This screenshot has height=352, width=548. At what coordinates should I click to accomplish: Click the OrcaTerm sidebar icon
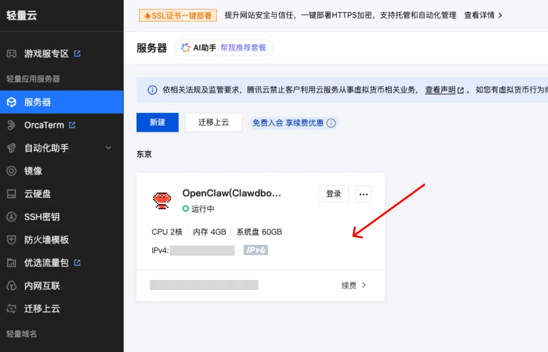12,125
